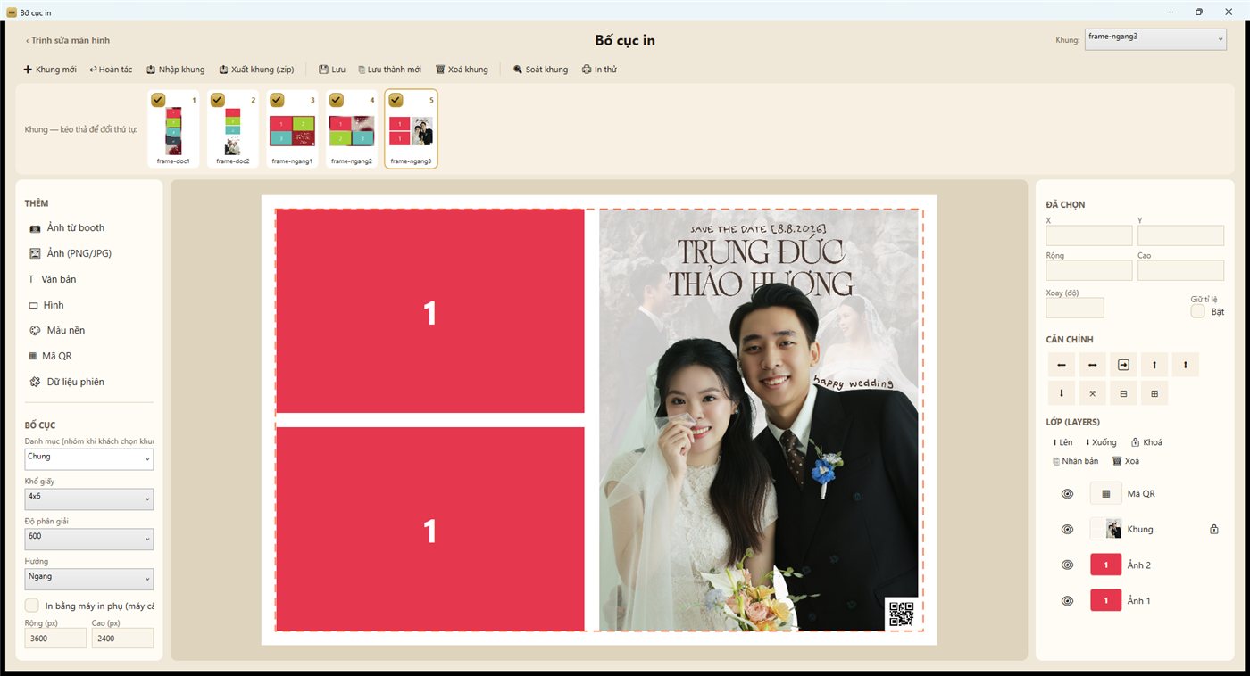Uncheck the frame-doc2 thumbnail checkbox
This screenshot has height=676, width=1250.
click(x=218, y=100)
